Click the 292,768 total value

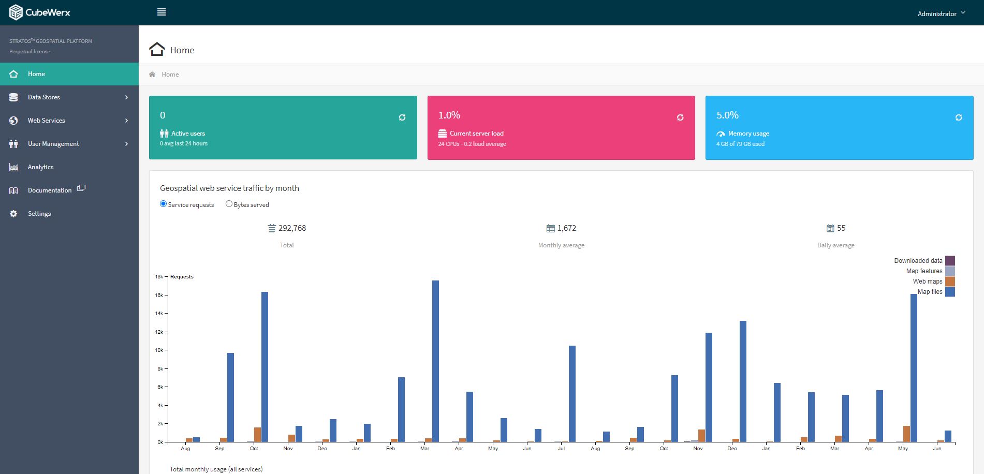(292, 228)
